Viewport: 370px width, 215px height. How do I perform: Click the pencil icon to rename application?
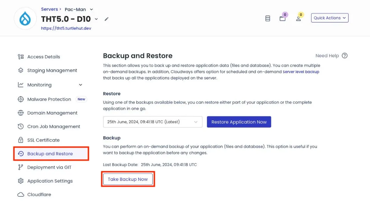click(107, 19)
